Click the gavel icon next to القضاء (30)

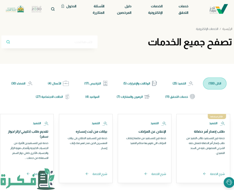(30, 83)
